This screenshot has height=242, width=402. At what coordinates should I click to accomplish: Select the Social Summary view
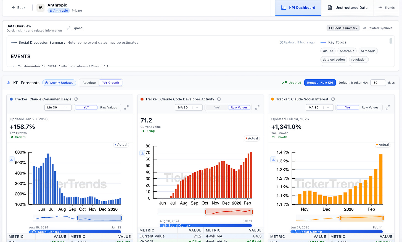(343, 28)
